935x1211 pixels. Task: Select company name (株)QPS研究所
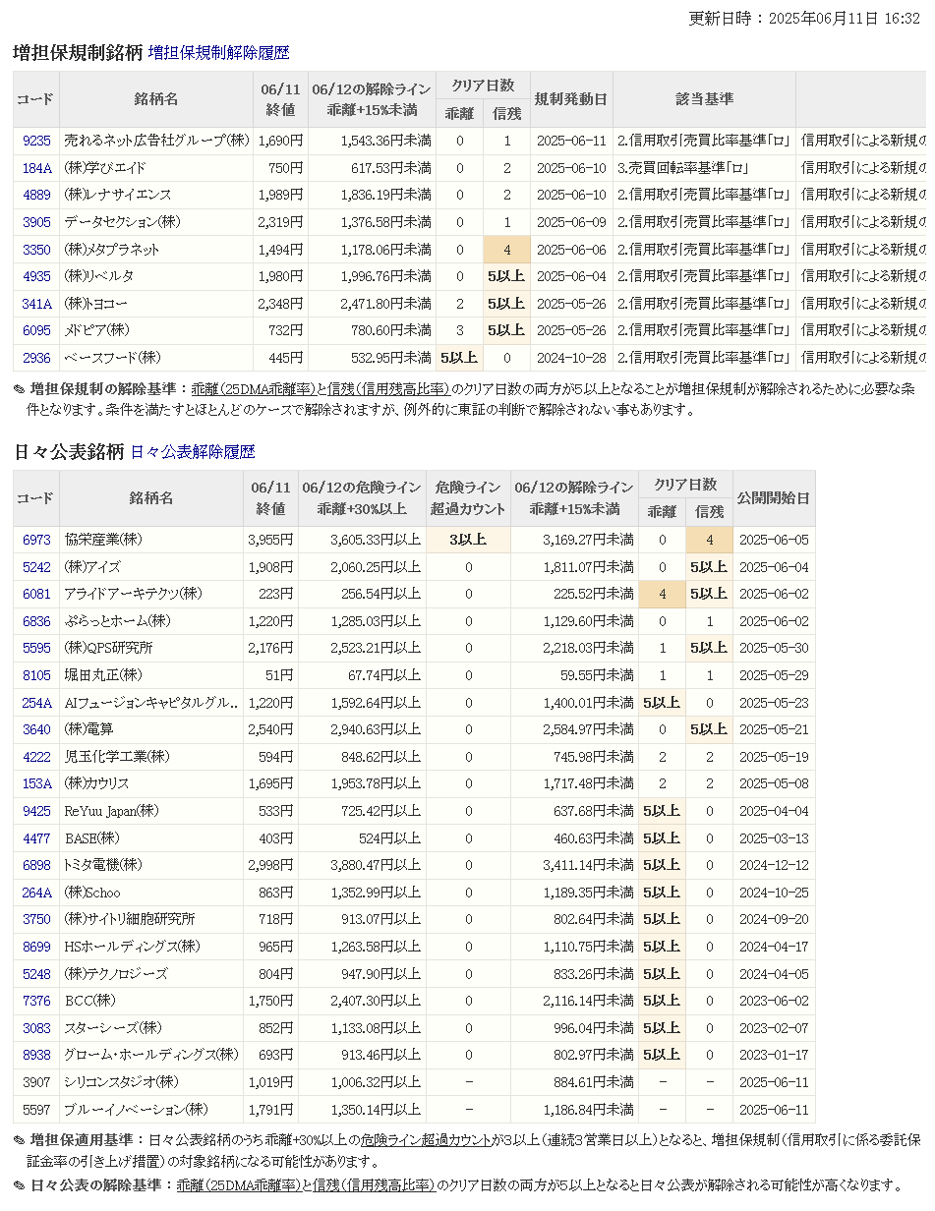108,648
